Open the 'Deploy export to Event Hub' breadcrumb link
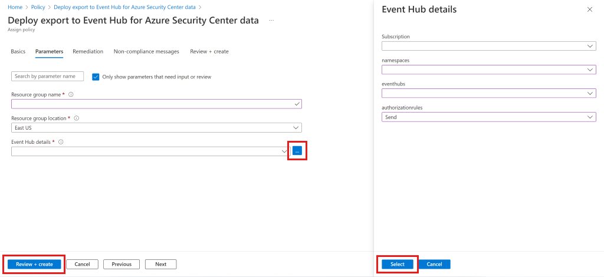 (x=125, y=7)
